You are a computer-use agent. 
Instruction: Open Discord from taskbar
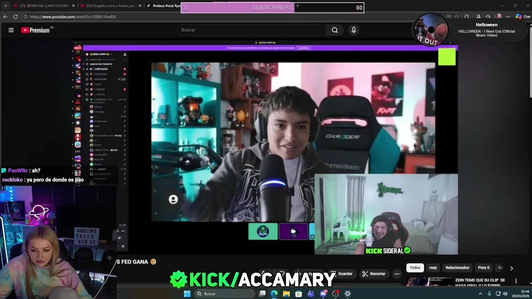(x=323, y=294)
